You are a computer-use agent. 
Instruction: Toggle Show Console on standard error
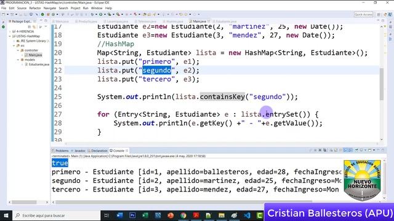click(x=350, y=150)
